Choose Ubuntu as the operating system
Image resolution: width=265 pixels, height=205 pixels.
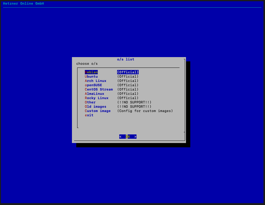(x=91, y=76)
